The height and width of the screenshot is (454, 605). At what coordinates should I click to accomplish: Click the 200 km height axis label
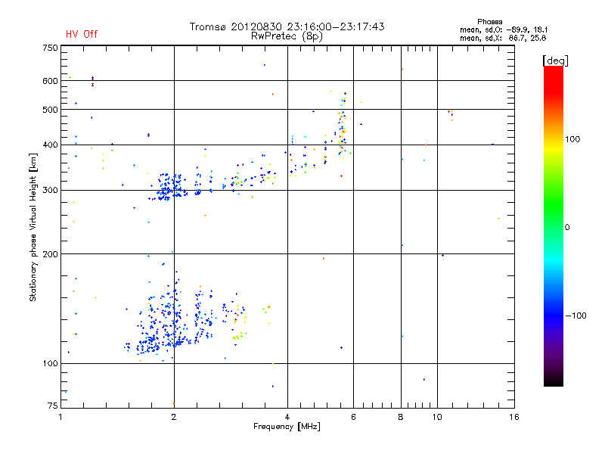click(50, 254)
